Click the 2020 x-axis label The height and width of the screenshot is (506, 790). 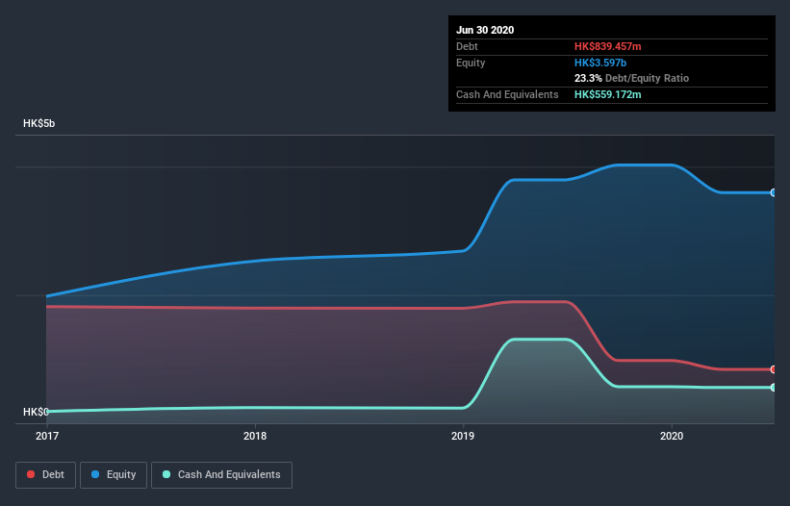[672, 436]
